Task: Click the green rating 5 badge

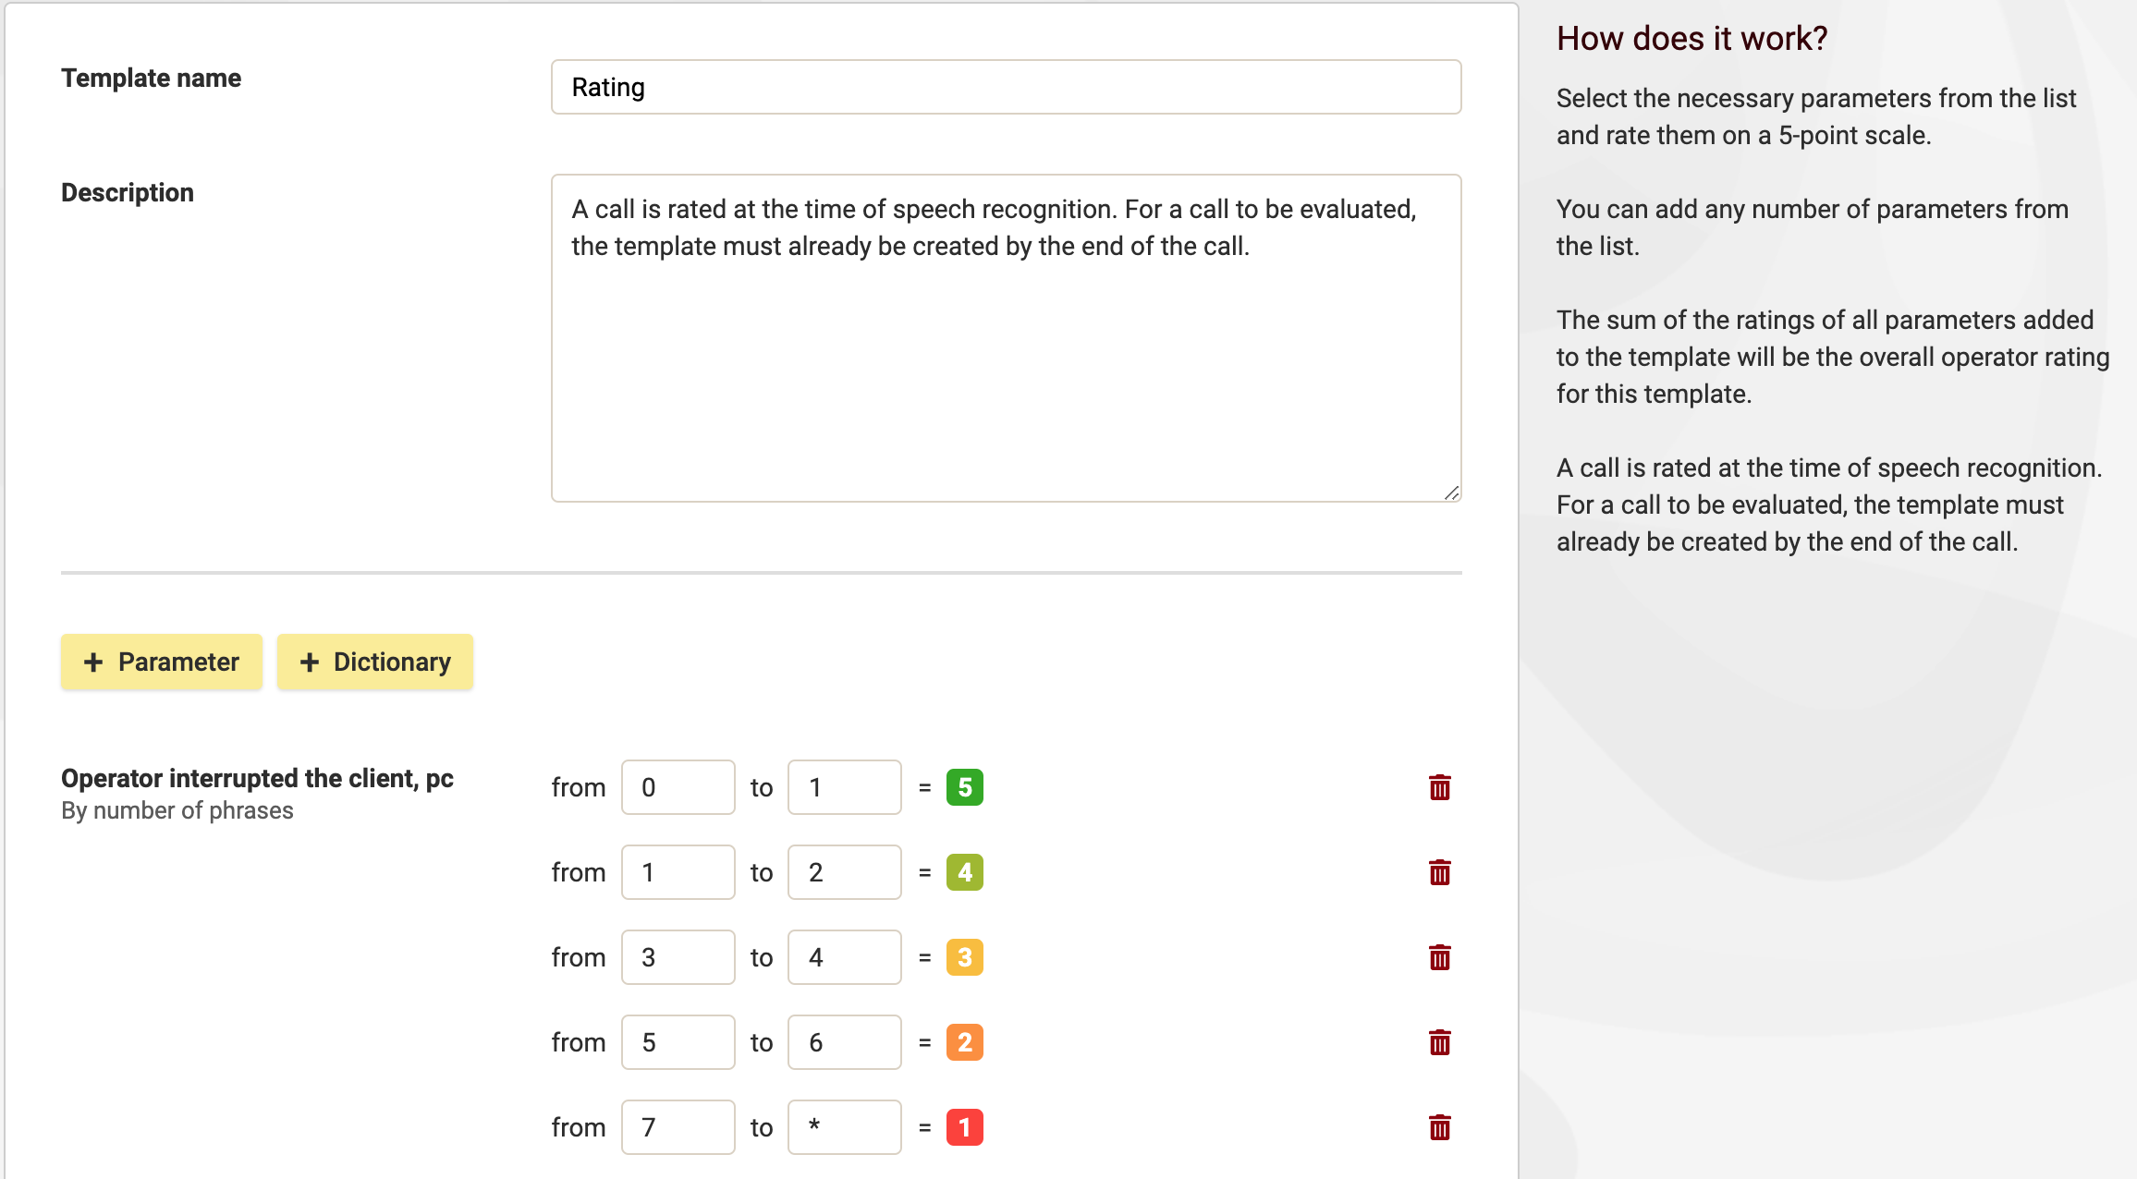Action: coord(964,787)
